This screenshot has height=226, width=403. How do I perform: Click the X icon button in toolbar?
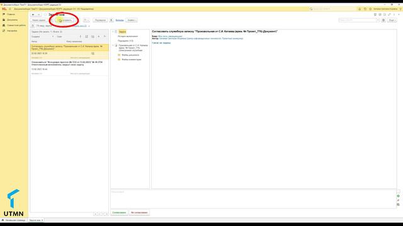pos(111,20)
